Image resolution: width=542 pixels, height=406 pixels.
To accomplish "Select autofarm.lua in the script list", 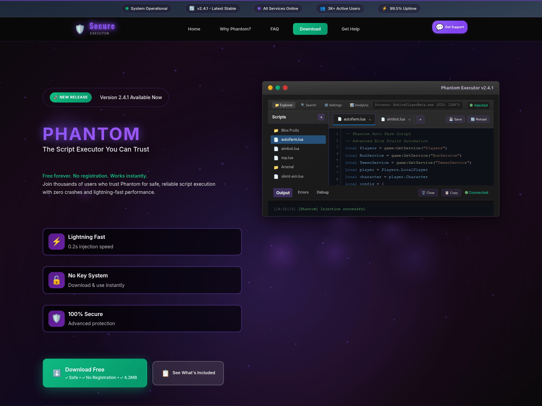I will coord(298,139).
